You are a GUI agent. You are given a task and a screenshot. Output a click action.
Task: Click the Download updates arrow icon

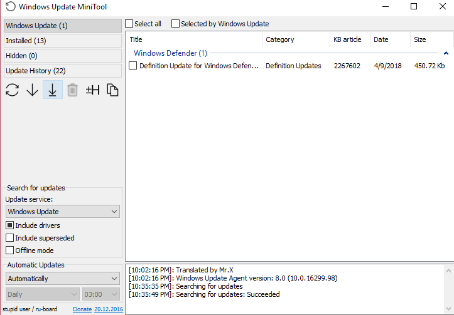(x=33, y=90)
